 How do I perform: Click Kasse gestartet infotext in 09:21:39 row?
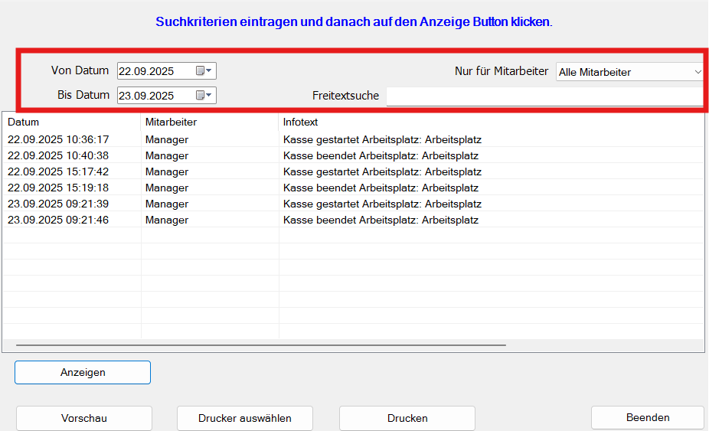382,204
